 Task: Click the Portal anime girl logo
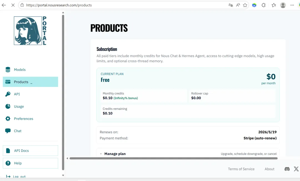pyautogui.click(x=30, y=31)
